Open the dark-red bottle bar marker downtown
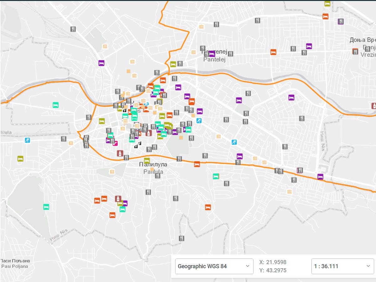This screenshot has width=376, height=282. (149, 133)
